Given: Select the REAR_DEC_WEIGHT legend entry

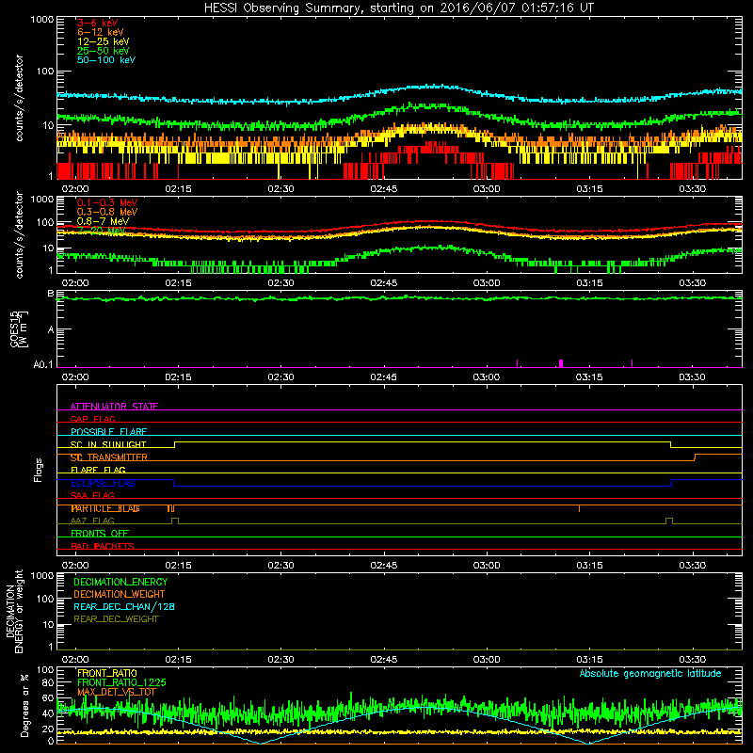Looking at the screenshot, I should (x=116, y=619).
